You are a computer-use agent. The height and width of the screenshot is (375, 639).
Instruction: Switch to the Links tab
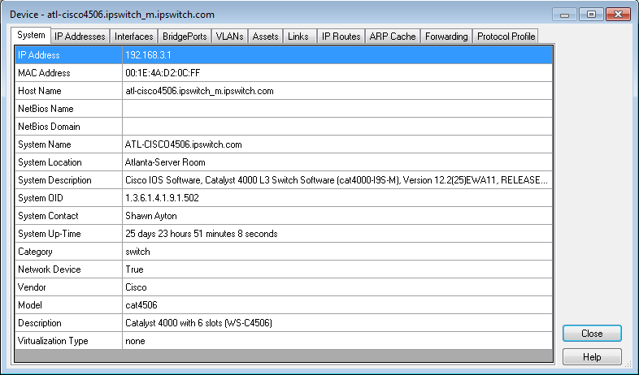pyautogui.click(x=298, y=37)
